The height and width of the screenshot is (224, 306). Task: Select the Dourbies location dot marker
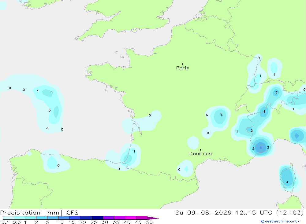pyautogui.click(x=200, y=150)
